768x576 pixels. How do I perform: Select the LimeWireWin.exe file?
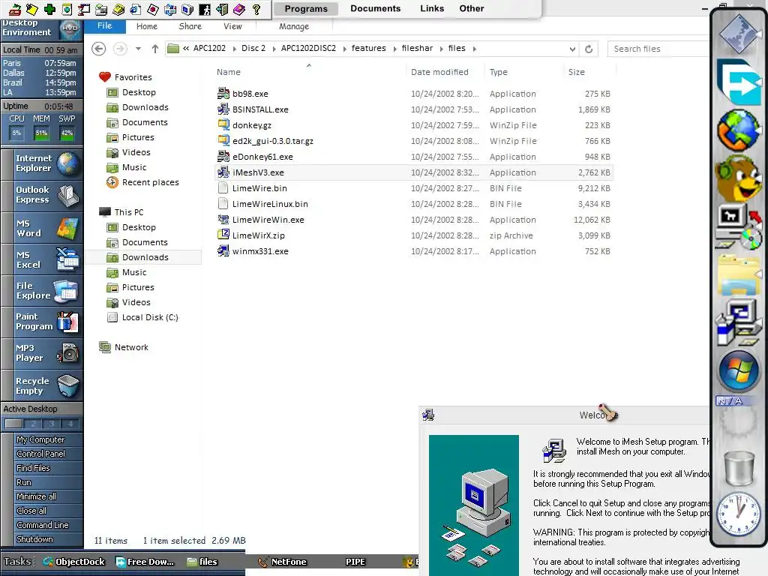268,220
